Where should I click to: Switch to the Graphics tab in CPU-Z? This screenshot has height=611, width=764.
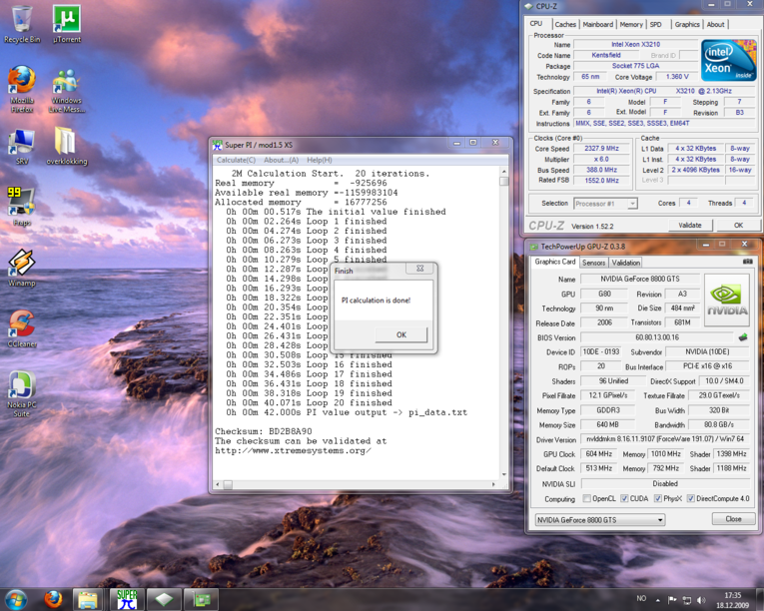(x=687, y=24)
